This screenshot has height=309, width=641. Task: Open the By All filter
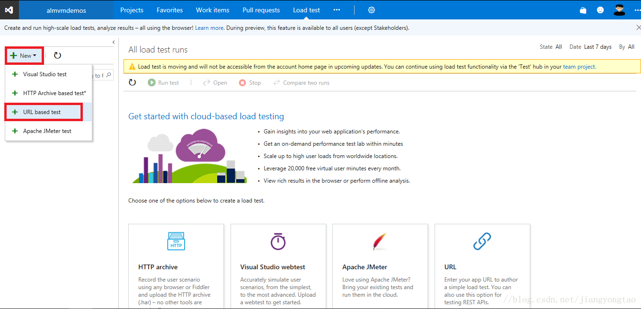(x=626, y=47)
